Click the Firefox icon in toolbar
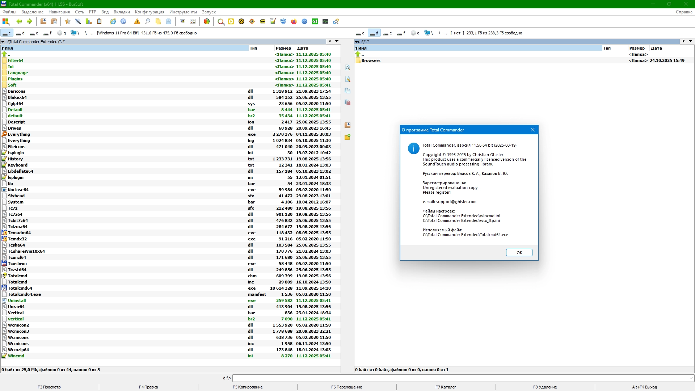The width and height of the screenshot is (695, 391). 294,22
